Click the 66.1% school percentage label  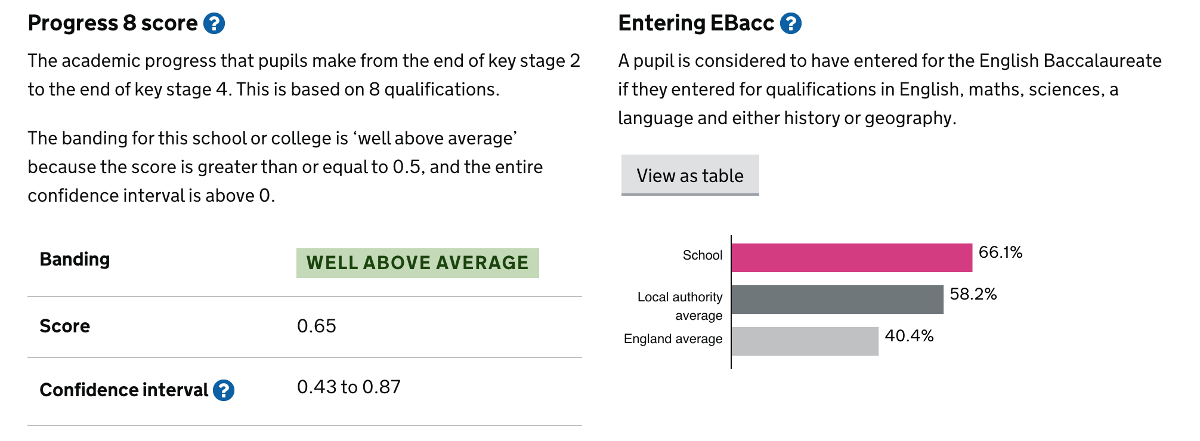(x=1000, y=252)
